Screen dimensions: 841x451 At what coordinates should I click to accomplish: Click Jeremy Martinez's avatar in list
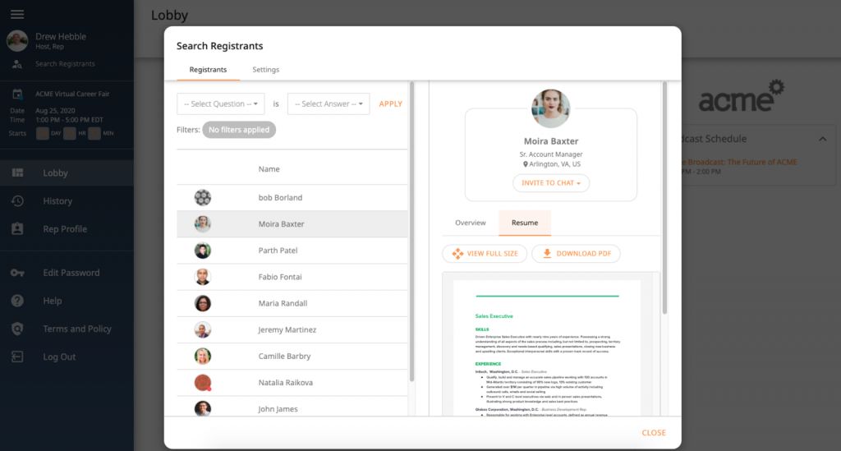(x=203, y=329)
